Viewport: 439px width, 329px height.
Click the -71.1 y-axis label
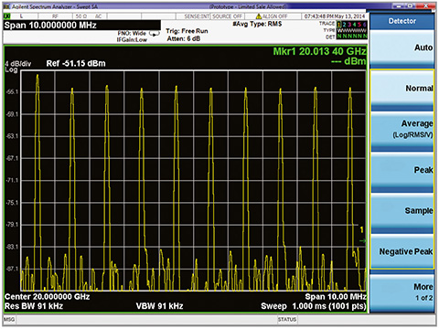pos(12,180)
